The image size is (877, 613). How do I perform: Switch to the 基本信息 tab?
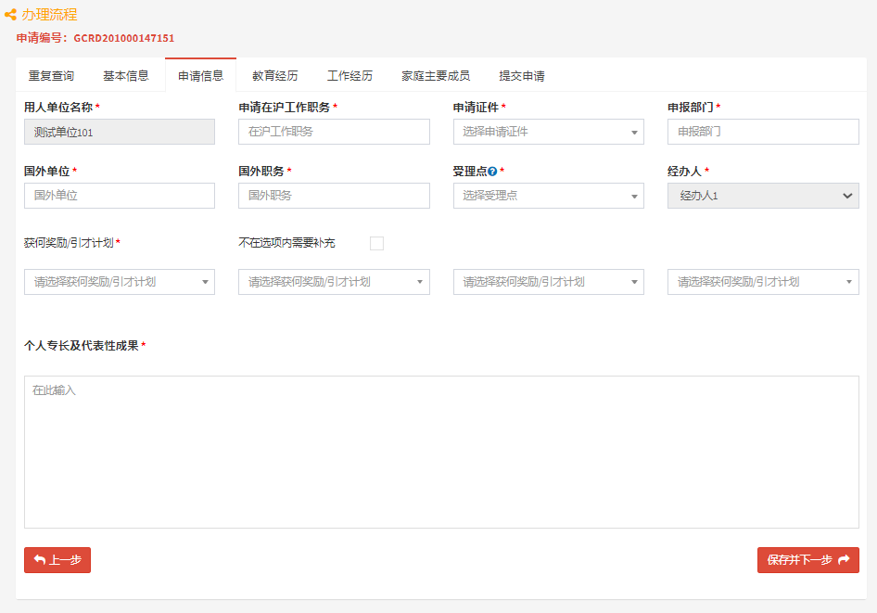[126, 75]
